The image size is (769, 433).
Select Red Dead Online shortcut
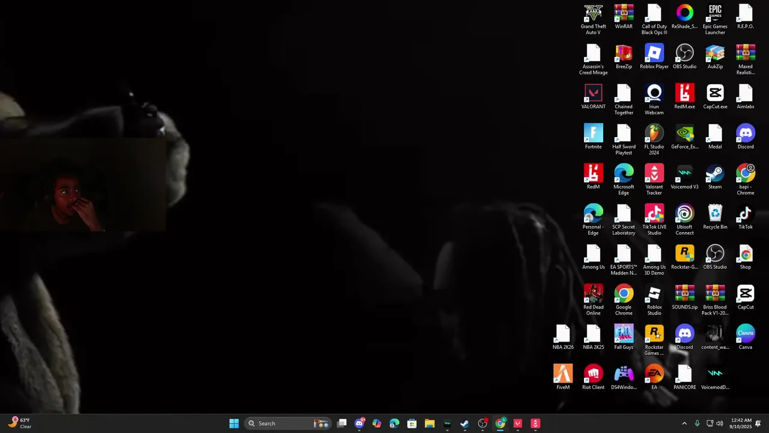pyautogui.click(x=593, y=300)
